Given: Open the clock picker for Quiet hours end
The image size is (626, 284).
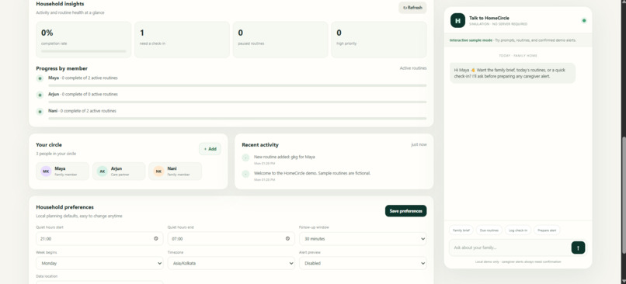Looking at the screenshot, I should 287,238.
